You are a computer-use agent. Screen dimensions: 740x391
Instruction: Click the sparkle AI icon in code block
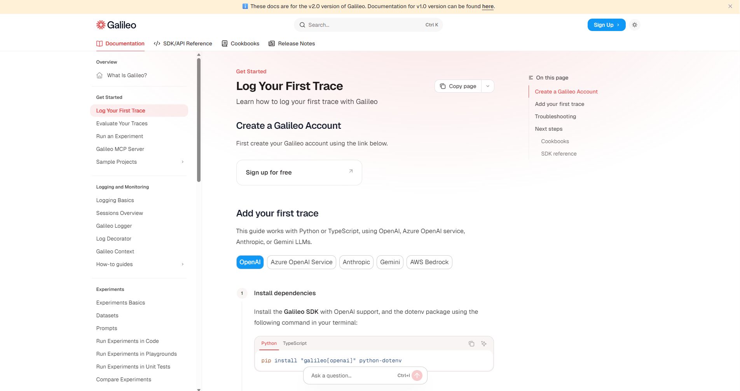(484, 344)
